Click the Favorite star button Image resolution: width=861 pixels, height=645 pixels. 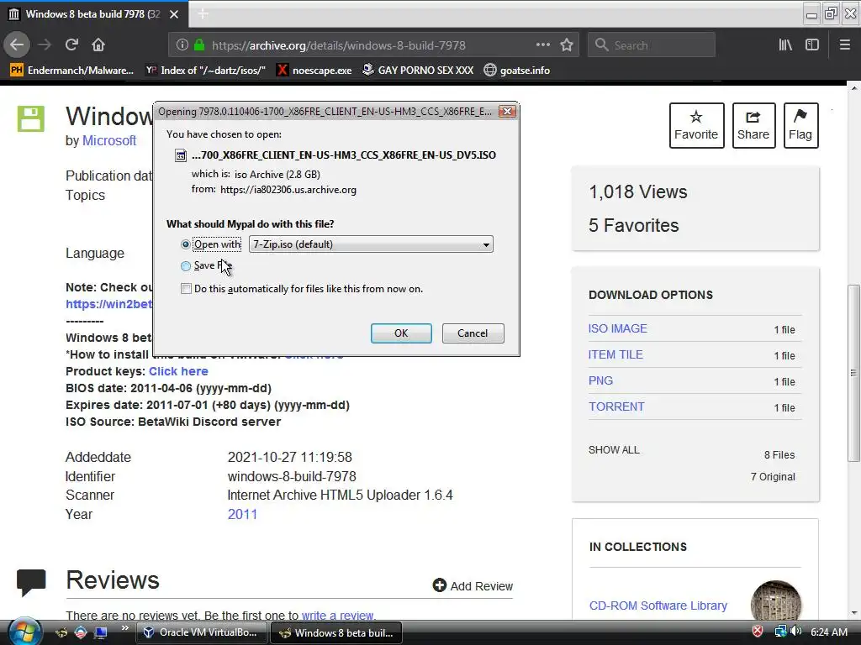point(696,126)
